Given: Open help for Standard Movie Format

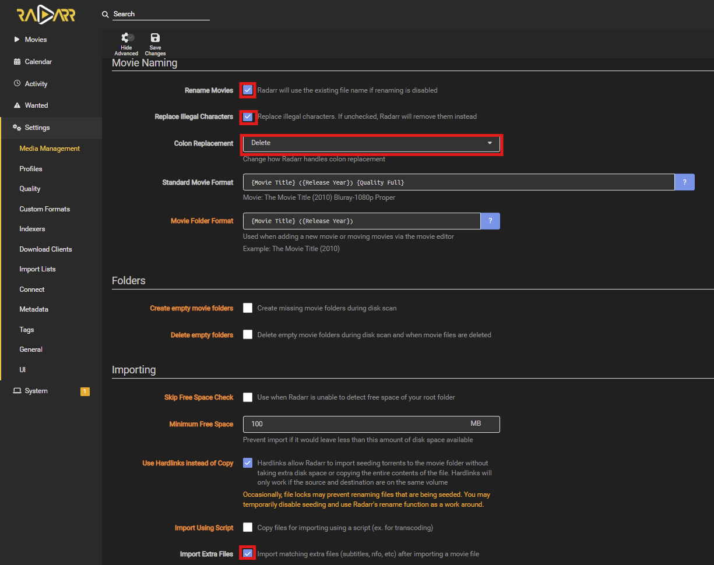Looking at the screenshot, I should tap(684, 182).
